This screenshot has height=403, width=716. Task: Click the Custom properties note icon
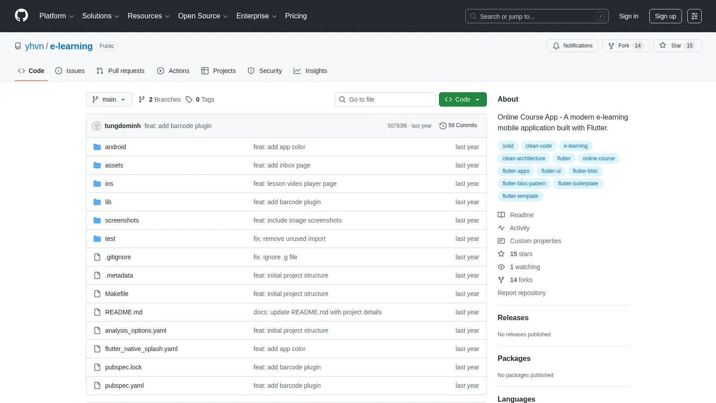pyautogui.click(x=501, y=241)
